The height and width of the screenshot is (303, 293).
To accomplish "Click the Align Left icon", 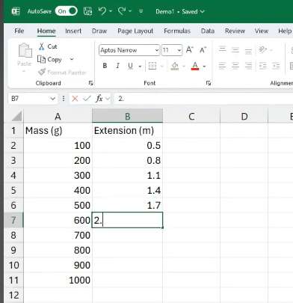I will pyautogui.click(x=223, y=66).
